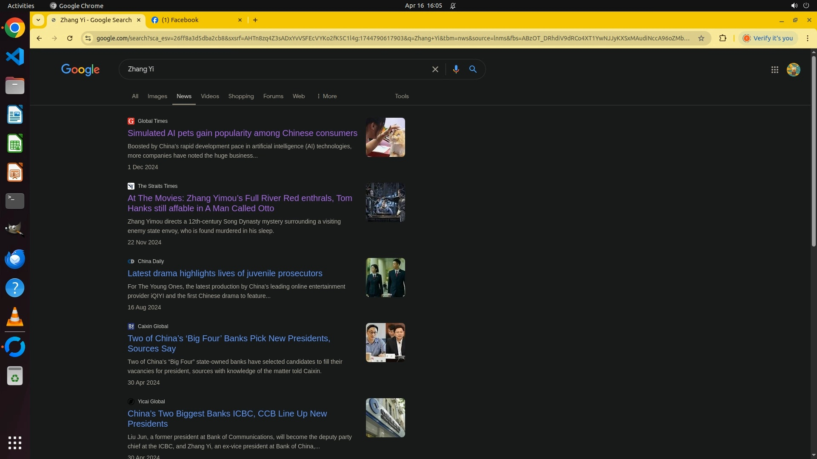Switch to the Images search tab
The width and height of the screenshot is (817, 459).
[157, 96]
